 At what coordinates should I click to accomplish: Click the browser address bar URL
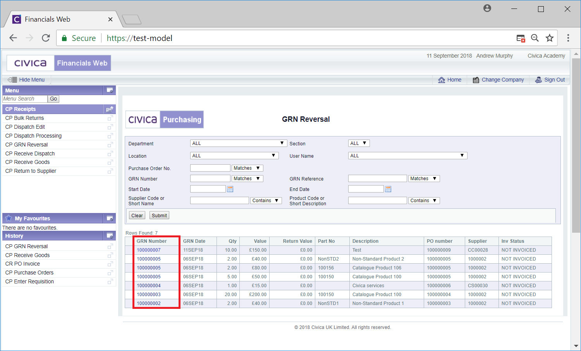point(139,38)
